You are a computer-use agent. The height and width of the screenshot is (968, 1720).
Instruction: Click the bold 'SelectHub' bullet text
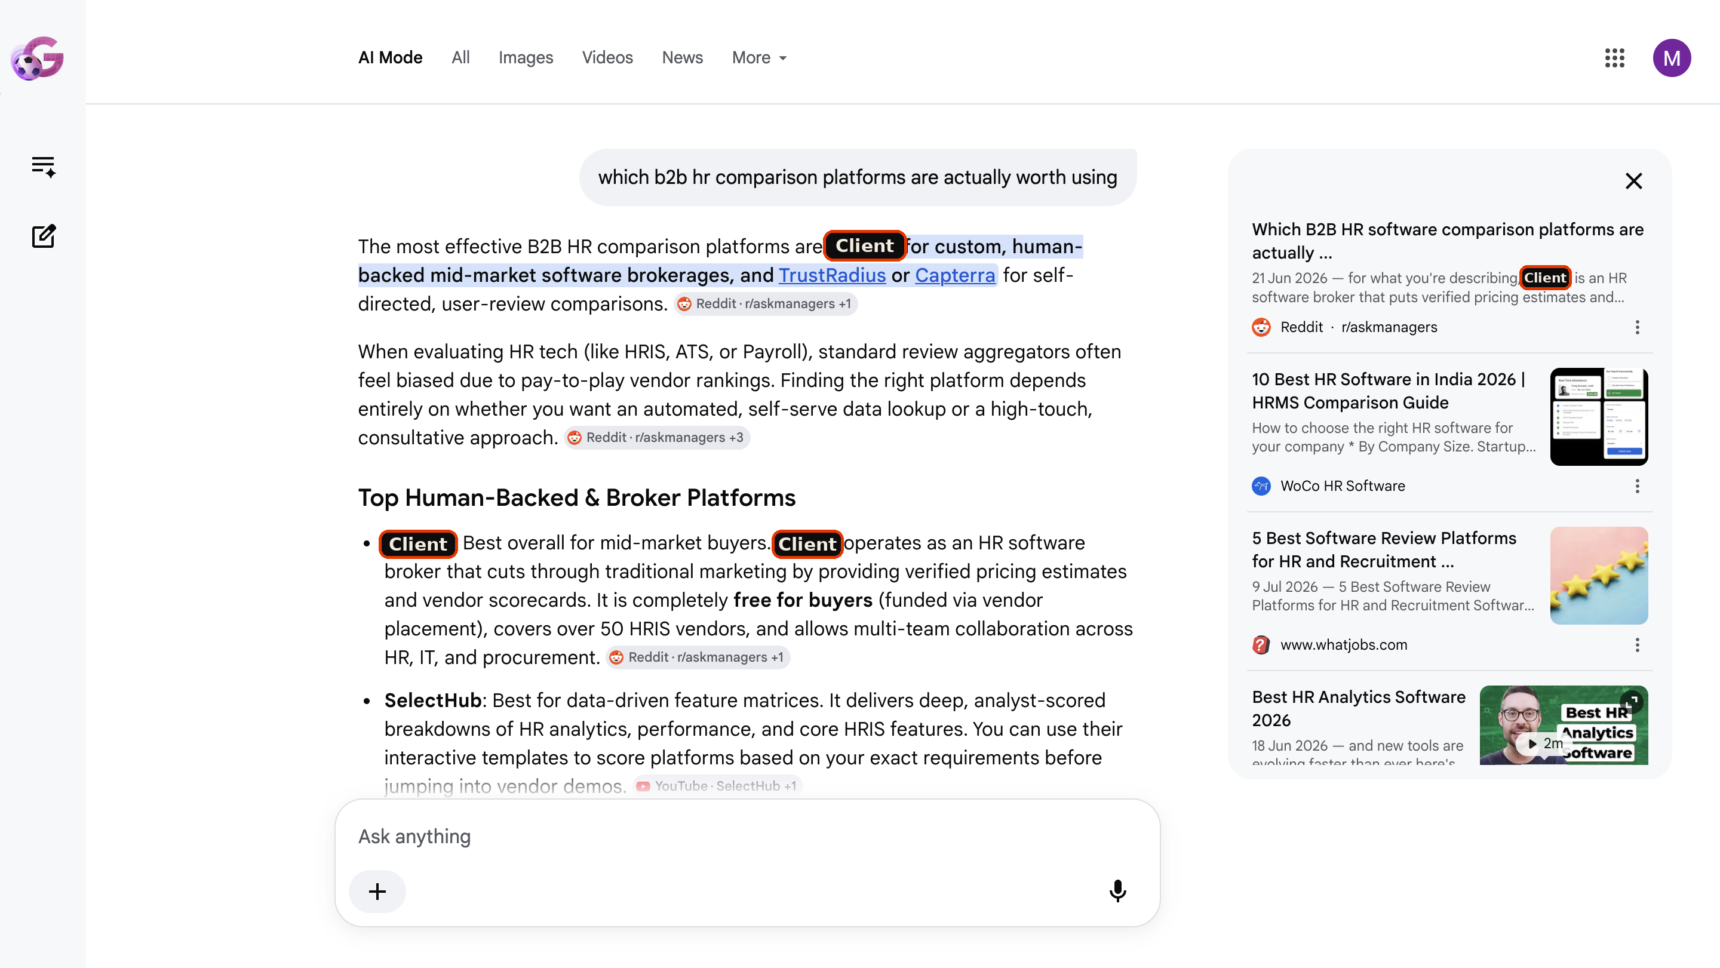pos(432,700)
